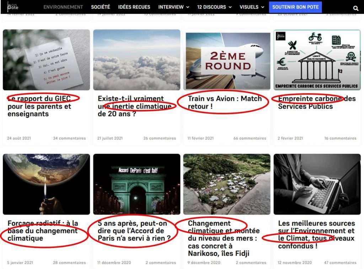Open the GIEC report note thumbnail
This screenshot has height=269, width=364.
[47, 60]
